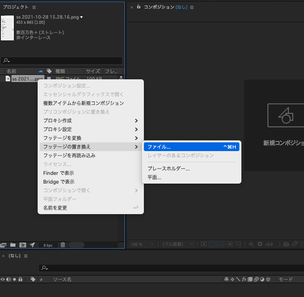304x297 pixels.
Task: Open the 100 % magnification dropdown
Action: 141,244
